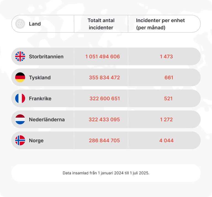Select the Incidenter per enhet header
The image size is (212, 197).
tap(160, 24)
